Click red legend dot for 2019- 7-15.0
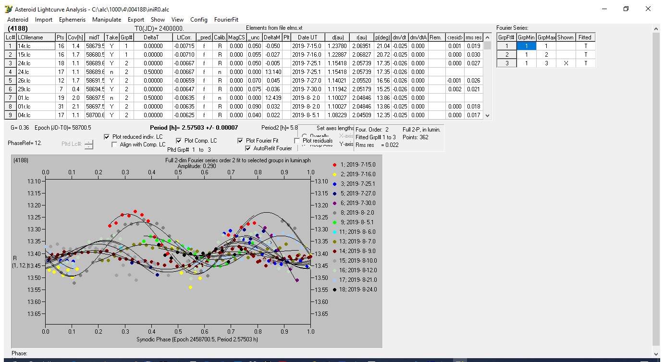Screen dimensions: 664x362 pos(334,165)
